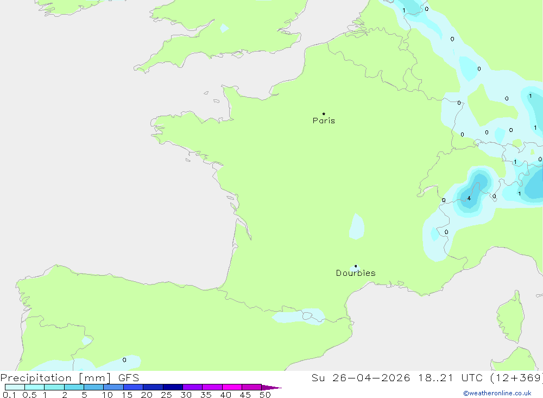This screenshot has height=398, width=543.
Task: Click the 'Su 26-04-2026' date text
Action: tap(361, 377)
